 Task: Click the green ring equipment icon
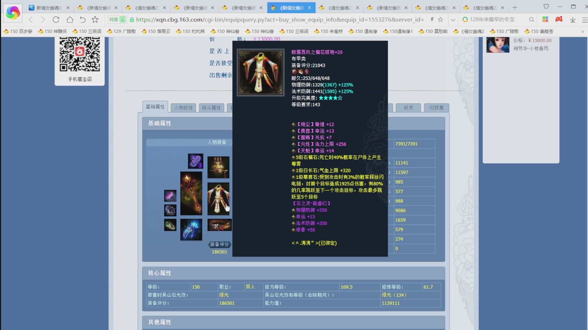[x=170, y=225]
